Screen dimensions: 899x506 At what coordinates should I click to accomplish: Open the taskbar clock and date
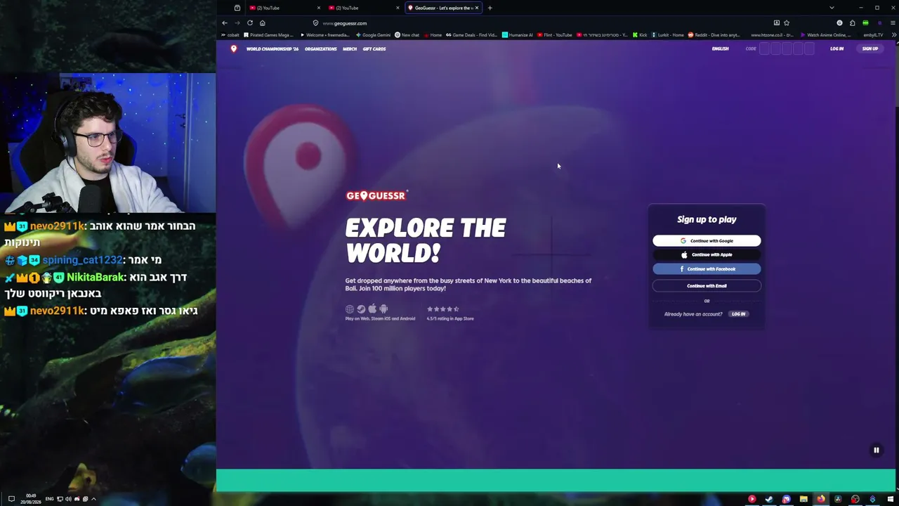coord(31,499)
